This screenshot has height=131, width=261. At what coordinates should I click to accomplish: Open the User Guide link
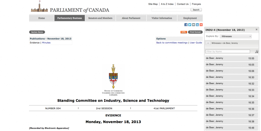tap(196, 43)
